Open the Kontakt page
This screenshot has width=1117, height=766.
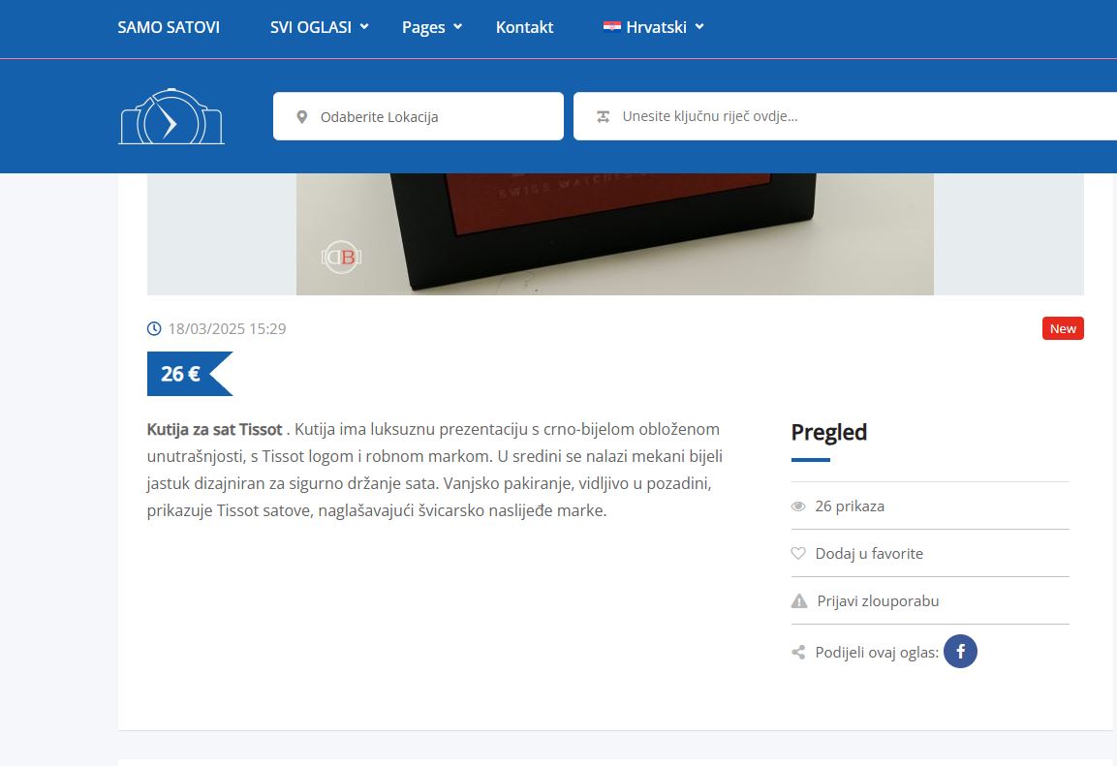tap(524, 27)
